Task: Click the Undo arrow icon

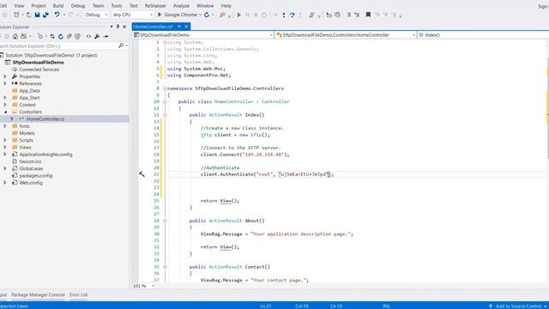Action: click(57, 15)
